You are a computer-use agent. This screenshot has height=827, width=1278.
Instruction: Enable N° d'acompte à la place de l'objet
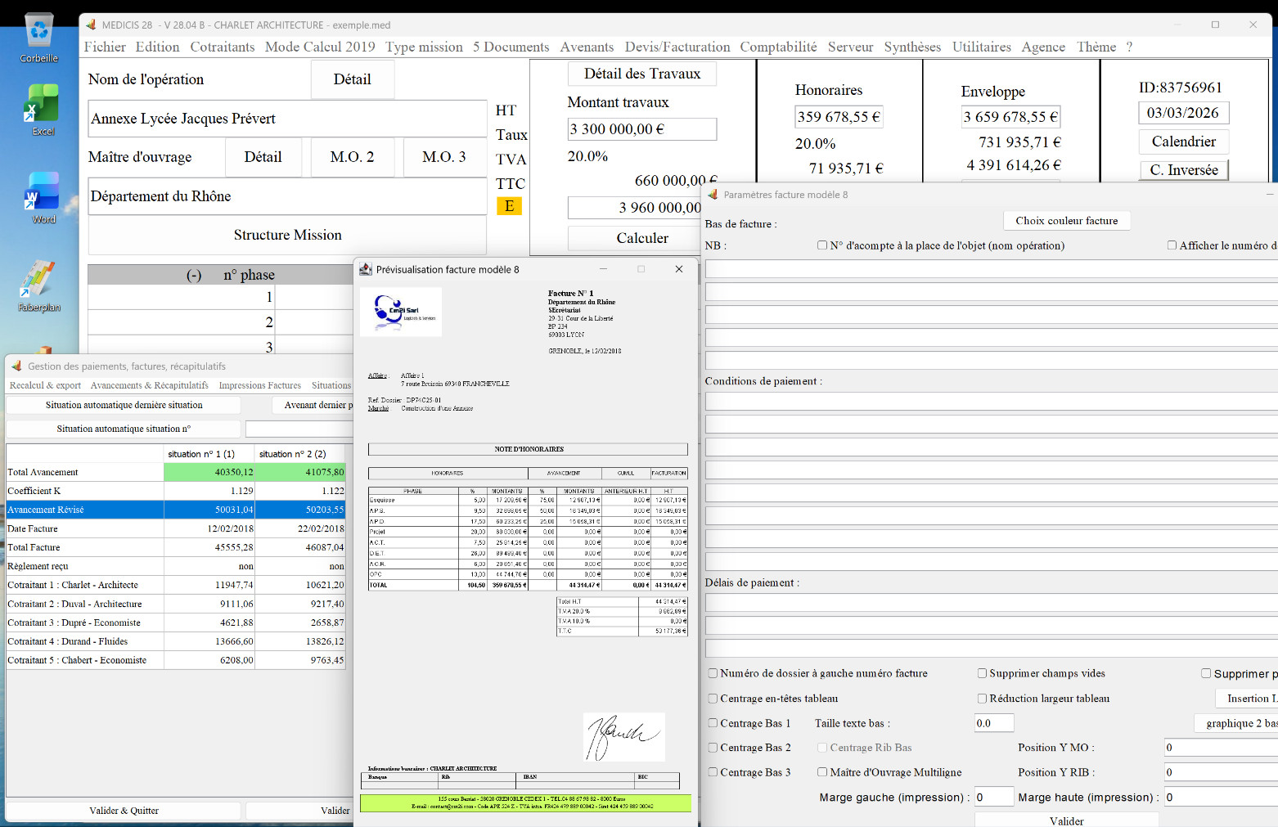pyautogui.click(x=822, y=245)
